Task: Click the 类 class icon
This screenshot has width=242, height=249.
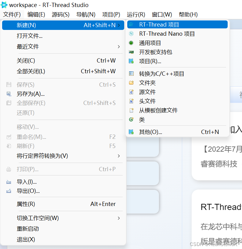Action: point(131,119)
